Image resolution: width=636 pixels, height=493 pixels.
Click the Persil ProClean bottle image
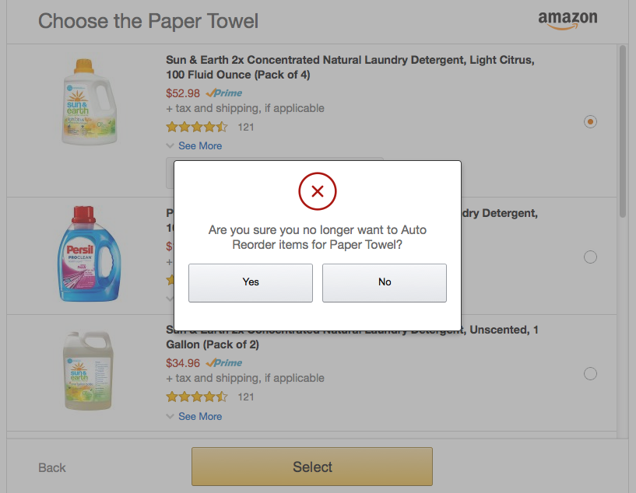pos(90,254)
